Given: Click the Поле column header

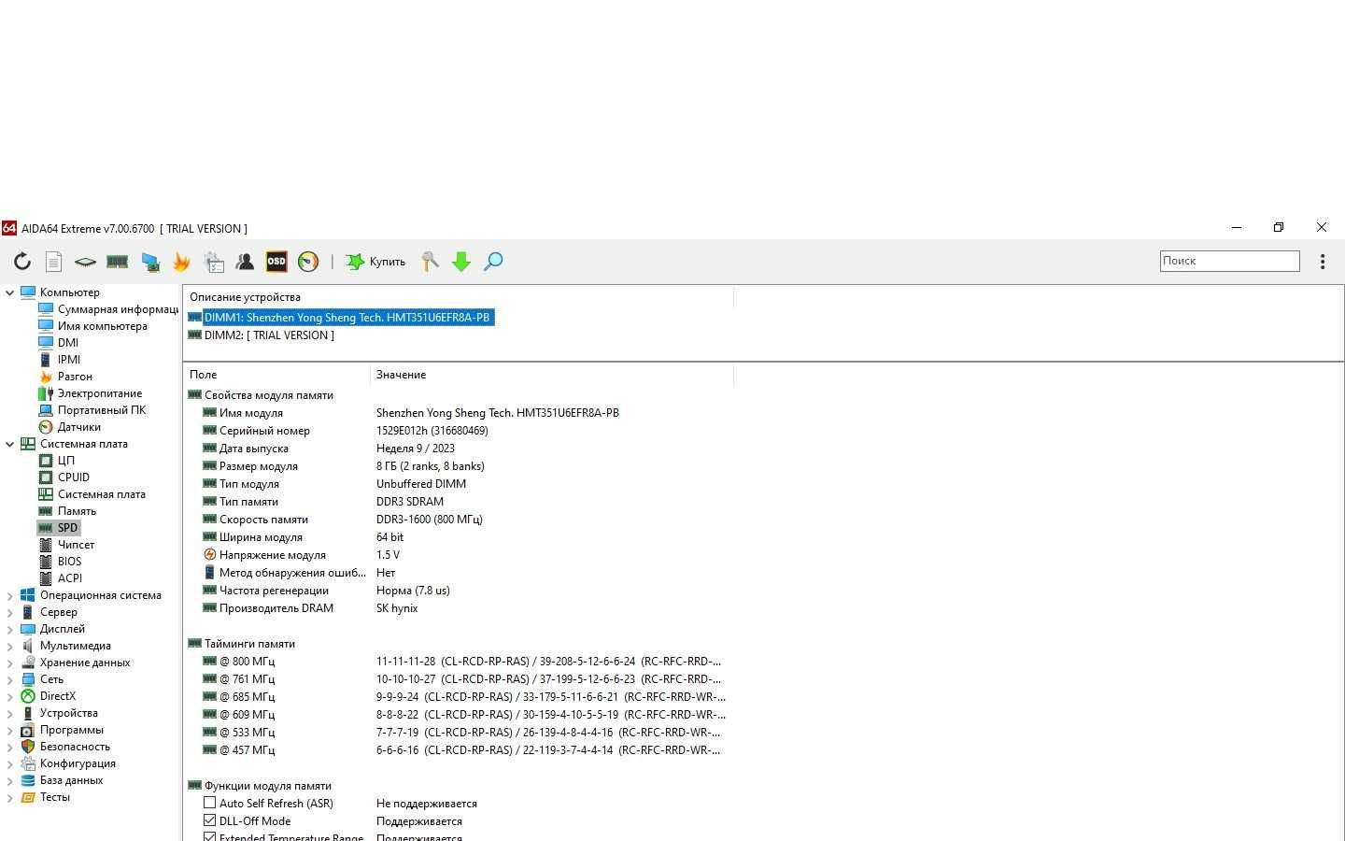Looking at the screenshot, I should point(276,375).
